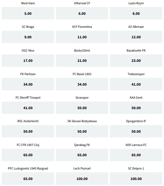Screen dimensions: 164x186
Task: Click the West Ham 5.00 odds button
Action: pyautogui.click(x=28, y=14)
